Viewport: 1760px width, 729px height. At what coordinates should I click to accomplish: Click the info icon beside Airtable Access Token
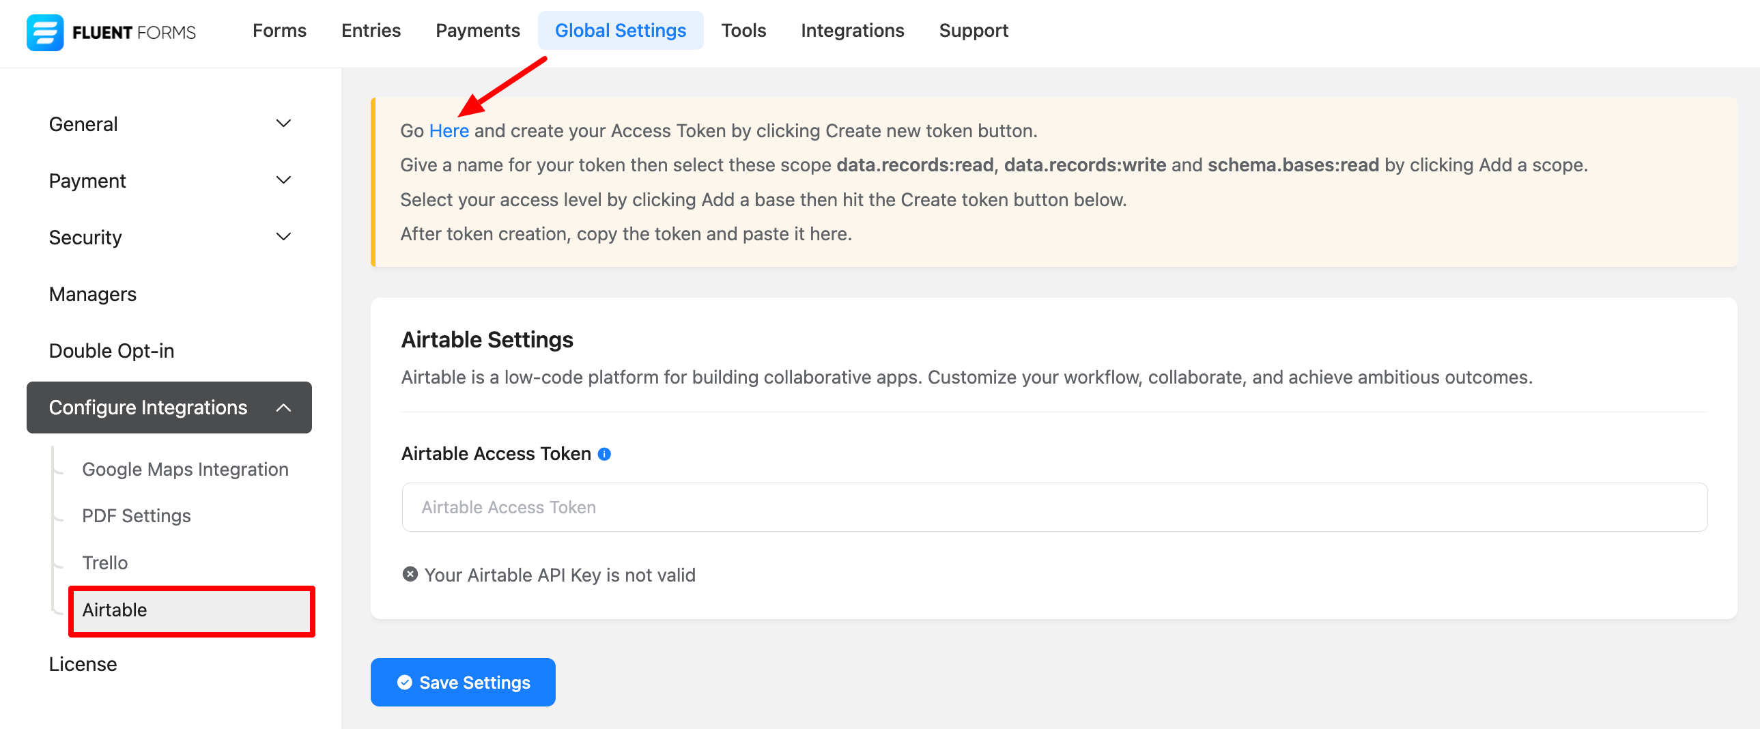coord(604,454)
